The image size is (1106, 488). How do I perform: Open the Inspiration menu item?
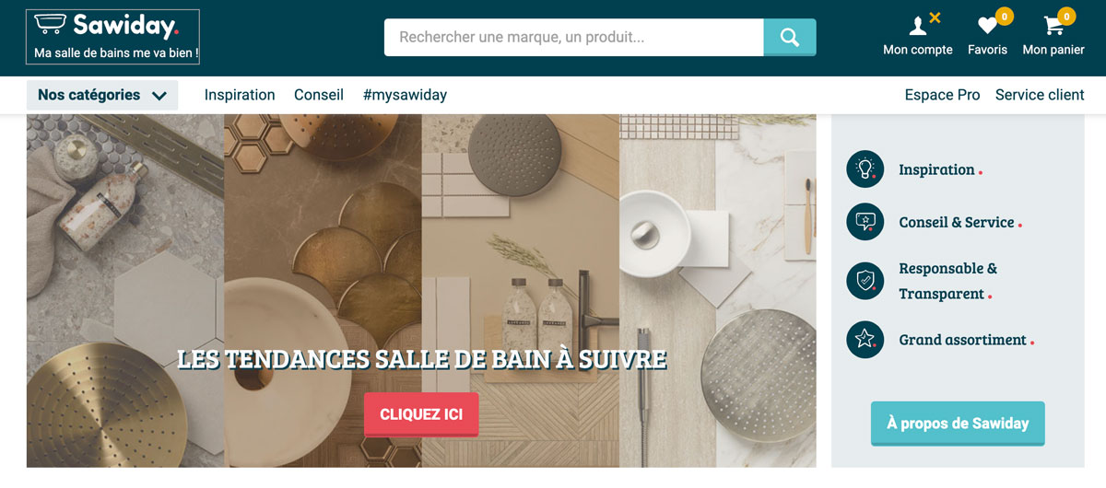pos(240,95)
